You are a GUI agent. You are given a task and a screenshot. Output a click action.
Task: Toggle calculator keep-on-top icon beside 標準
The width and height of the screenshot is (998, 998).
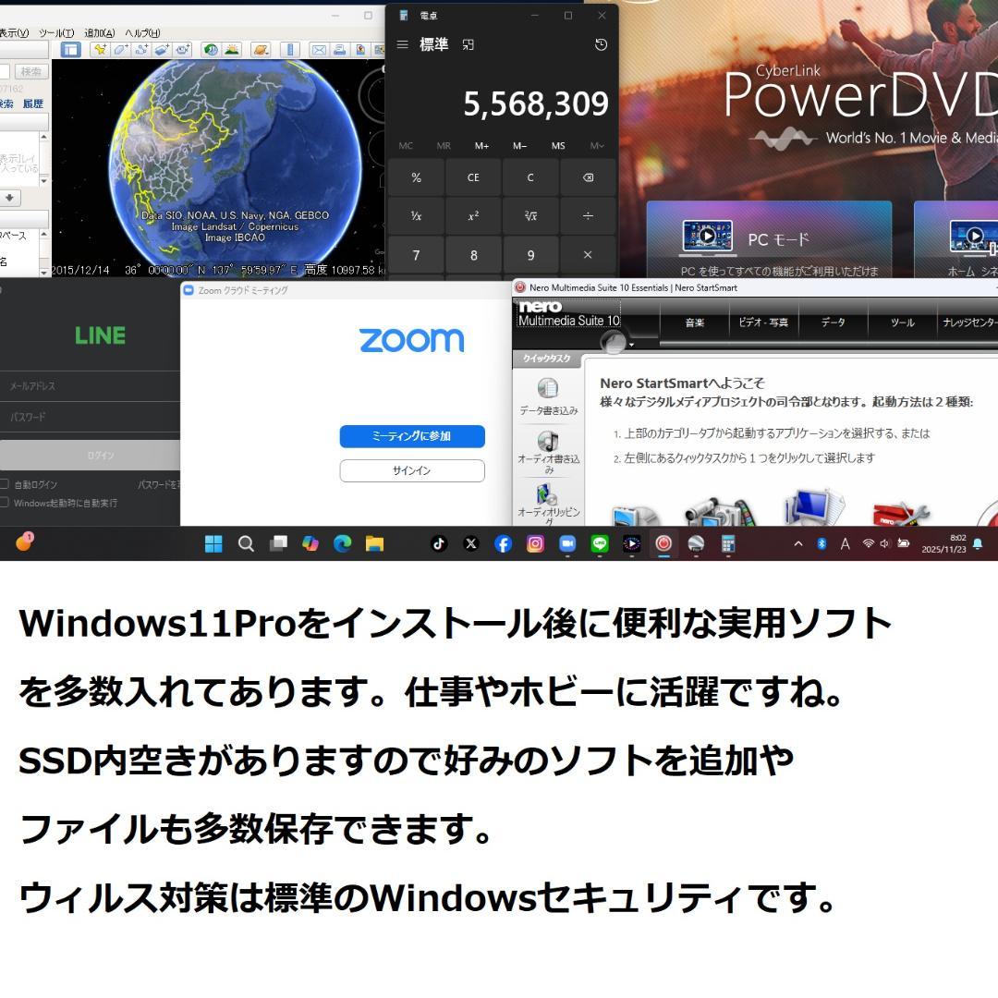468,44
